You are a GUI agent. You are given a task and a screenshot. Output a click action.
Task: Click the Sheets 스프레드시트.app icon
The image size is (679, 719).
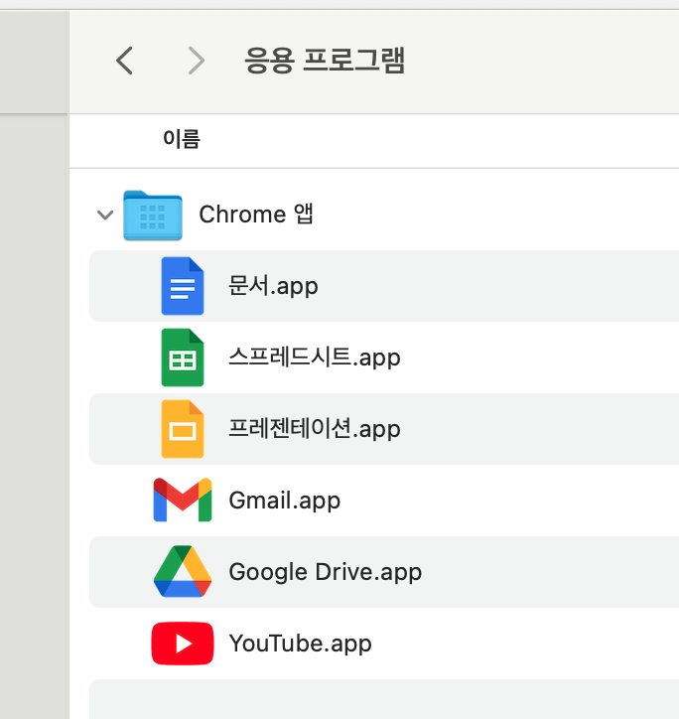(x=183, y=358)
